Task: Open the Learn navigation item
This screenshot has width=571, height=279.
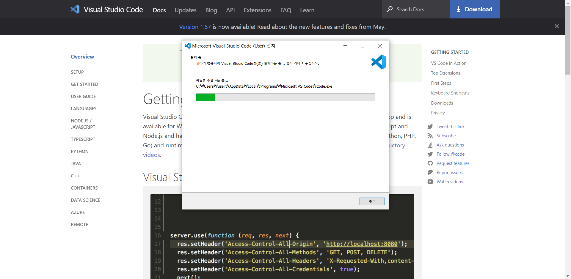Action: point(307,10)
